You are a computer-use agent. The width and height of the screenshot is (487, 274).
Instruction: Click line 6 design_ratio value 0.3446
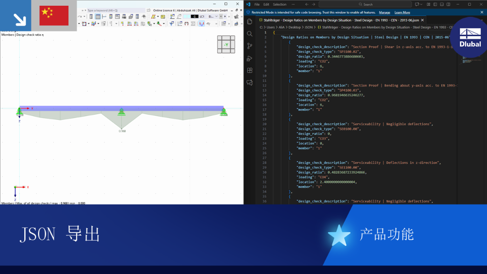point(345,57)
